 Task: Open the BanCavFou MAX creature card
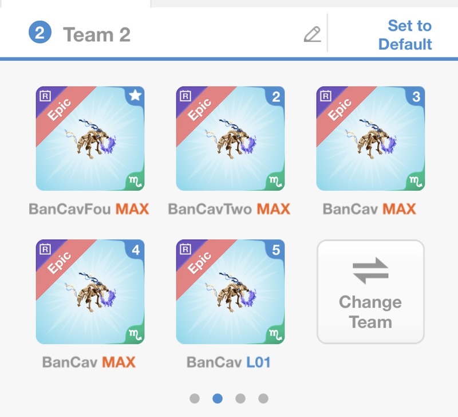[90, 139]
